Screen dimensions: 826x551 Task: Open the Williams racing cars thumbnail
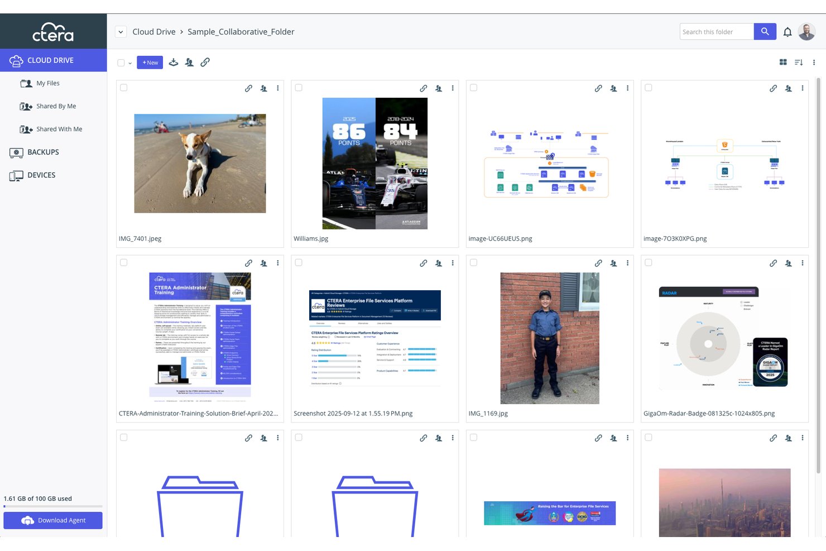[x=375, y=163]
